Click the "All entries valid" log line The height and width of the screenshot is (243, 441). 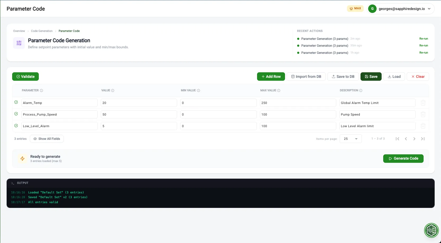pyautogui.click(x=43, y=202)
